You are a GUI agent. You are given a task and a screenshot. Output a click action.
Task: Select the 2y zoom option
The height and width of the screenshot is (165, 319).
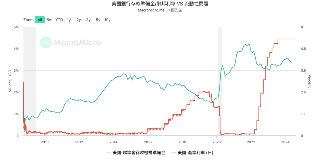[78, 20]
